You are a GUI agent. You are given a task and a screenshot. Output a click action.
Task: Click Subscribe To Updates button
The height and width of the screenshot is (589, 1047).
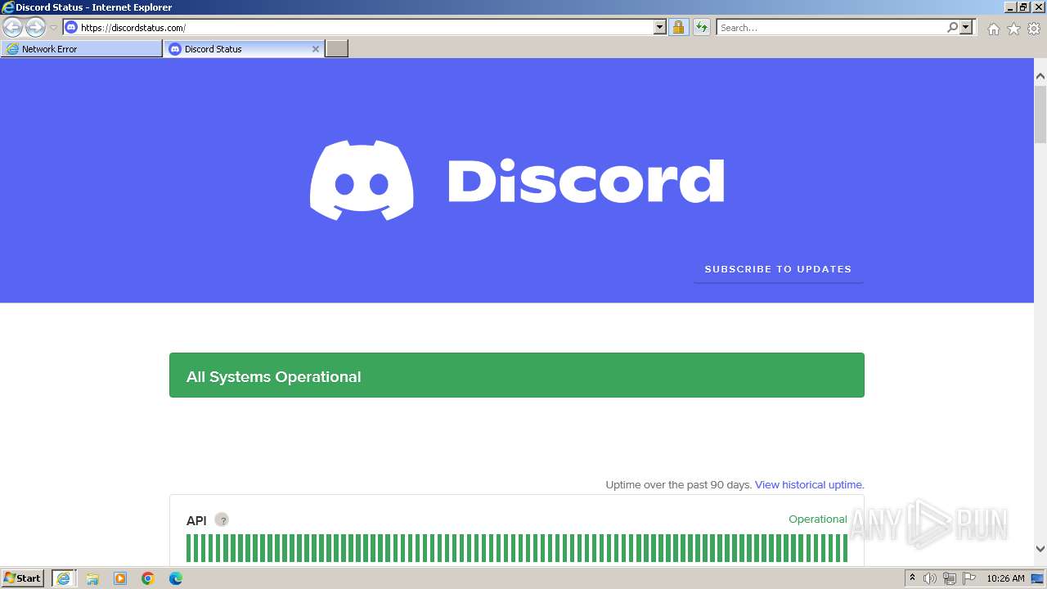point(778,269)
